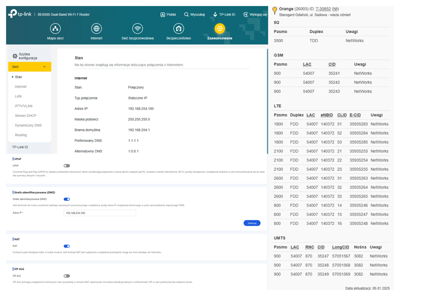The width and height of the screenshot is (424, 300).
Task: Click the DMZ Adres IP input field
Action: [x=100, y=213]
